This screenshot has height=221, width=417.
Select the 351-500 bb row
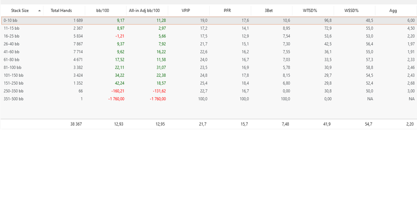coord(208,99)
